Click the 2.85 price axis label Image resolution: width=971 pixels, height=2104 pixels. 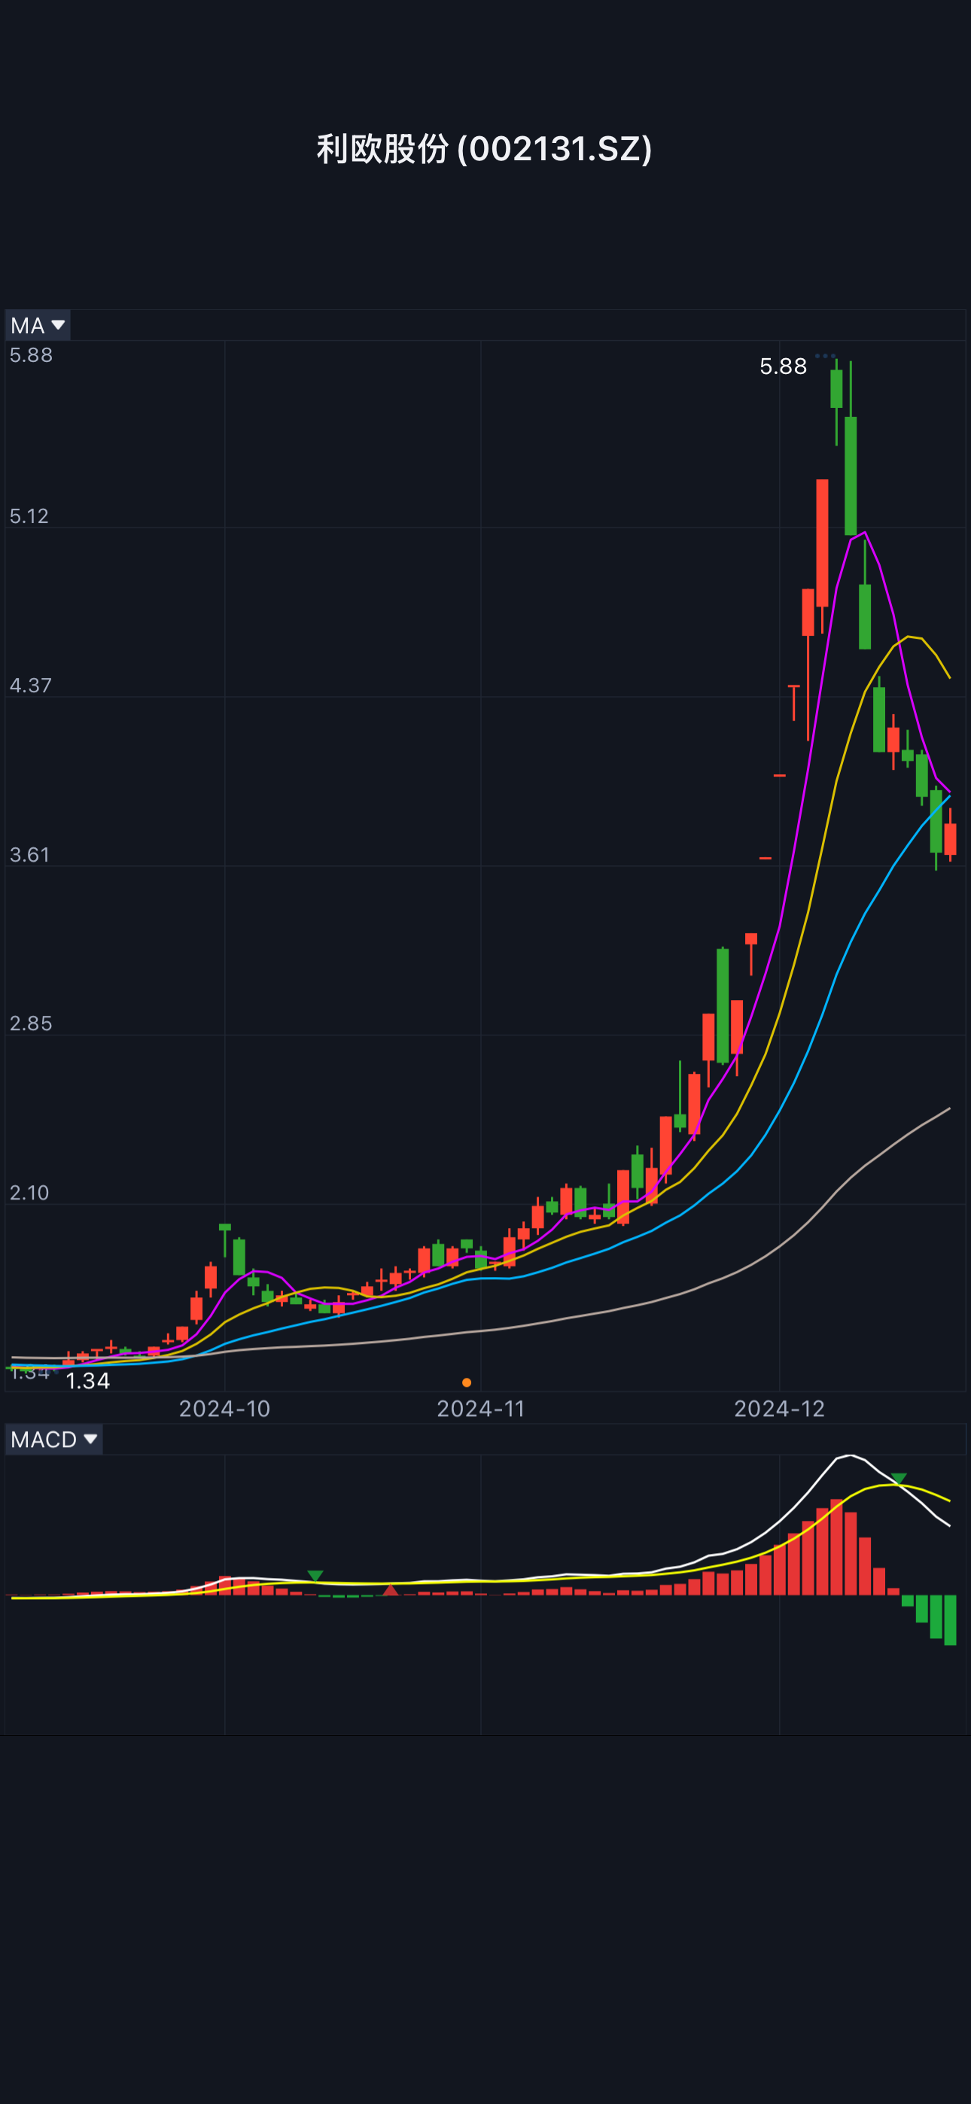tap(30, 1023)
